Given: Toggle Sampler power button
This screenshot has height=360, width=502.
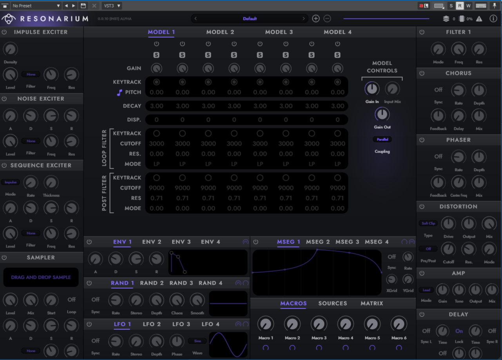Looking at the screenshot, I should click(x=4, y=258).
